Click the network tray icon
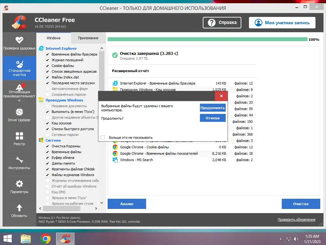The image size is (326, 245). click(288, 239)
